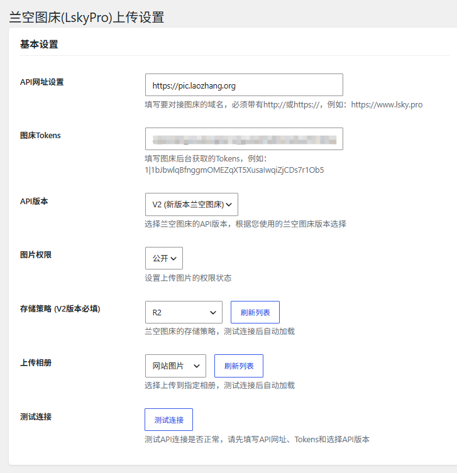Viewport: 457px width, 473px height.
Task: Open the API版本 dropdown showing V2
Action: tap(191, 205)
